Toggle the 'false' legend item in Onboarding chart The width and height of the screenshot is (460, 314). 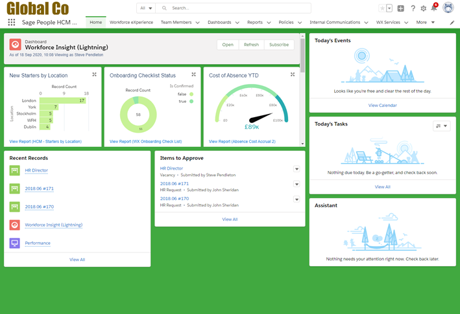pyautogui.click(x=191, y=93)
